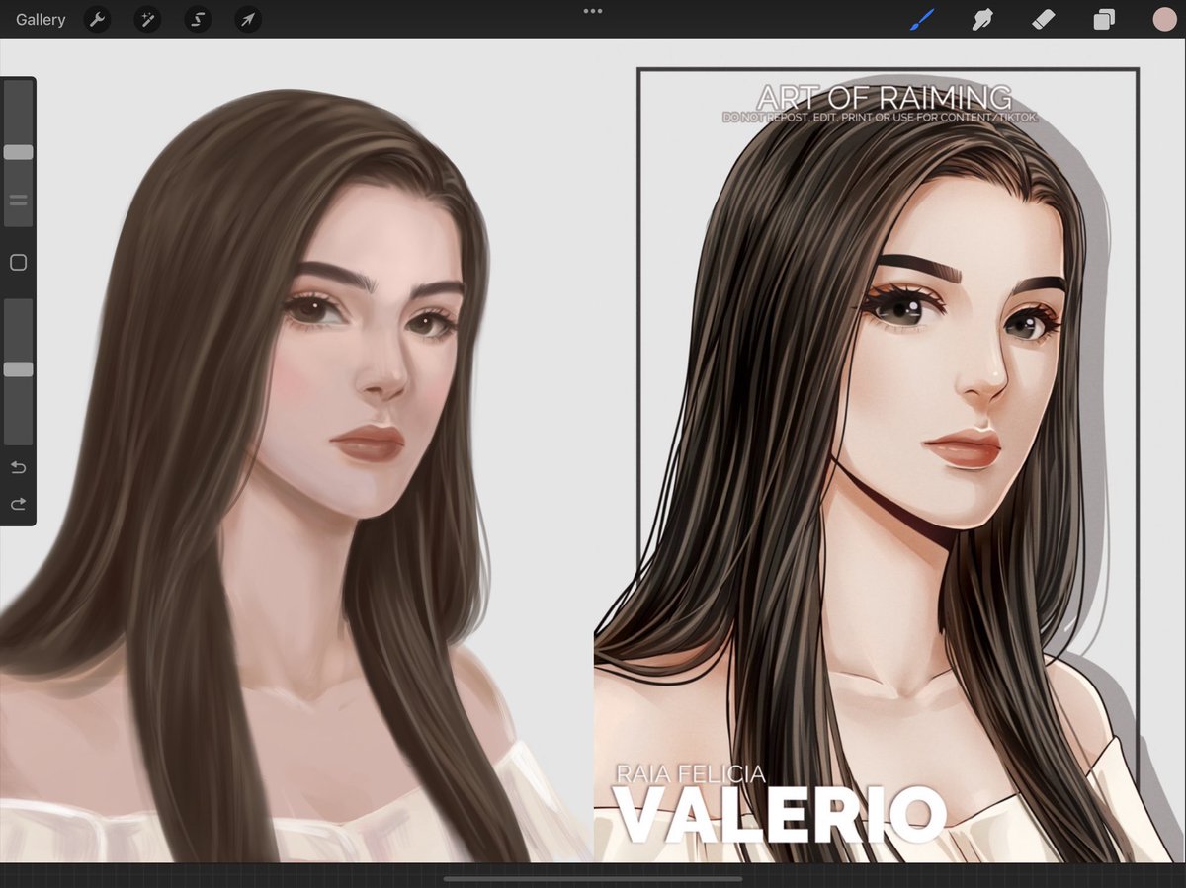Tap the square modify button in sidebar

18,262
